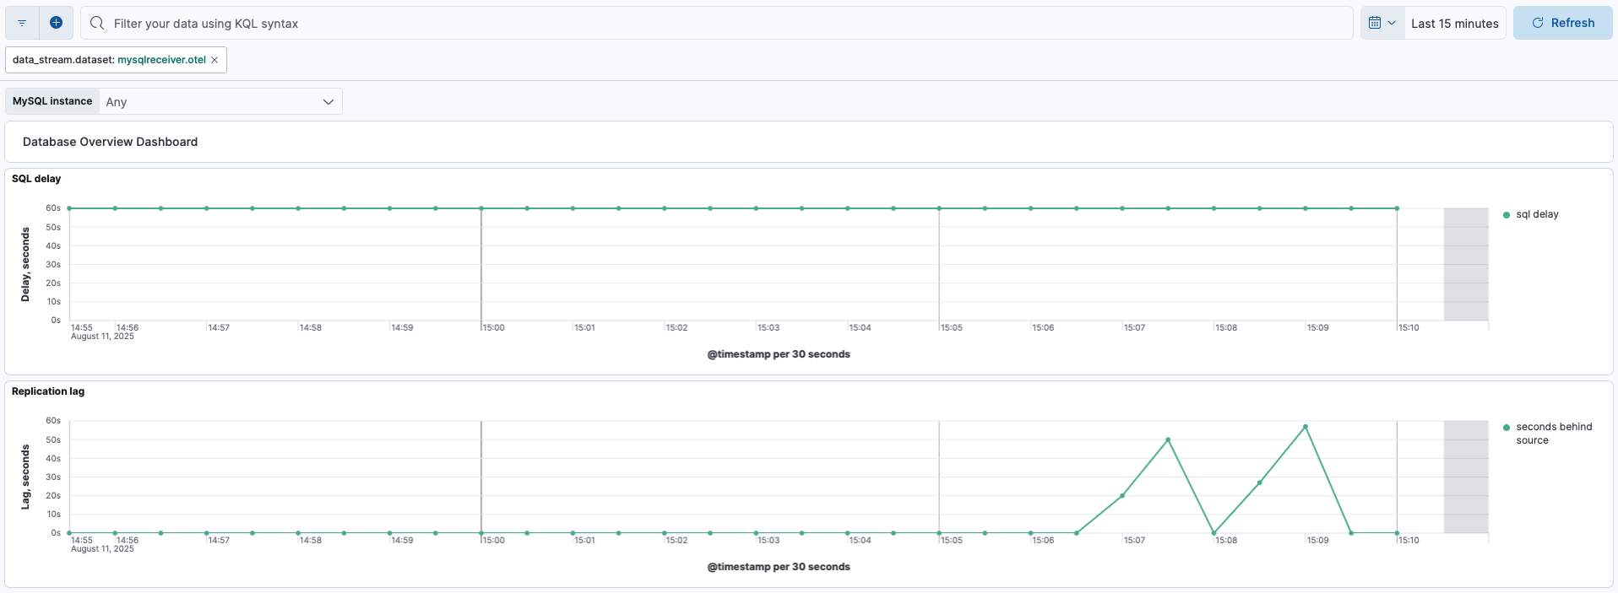This screenshot has height=593, width=1618.
Task: Expand the chevron next to calendar icon
Action: tap(1392, 23)
